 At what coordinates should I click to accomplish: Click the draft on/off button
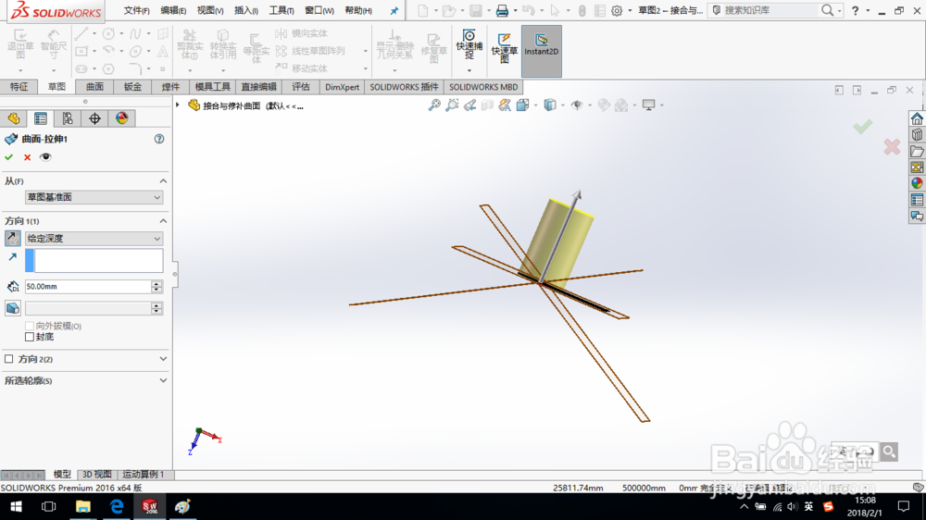point(12,308)
